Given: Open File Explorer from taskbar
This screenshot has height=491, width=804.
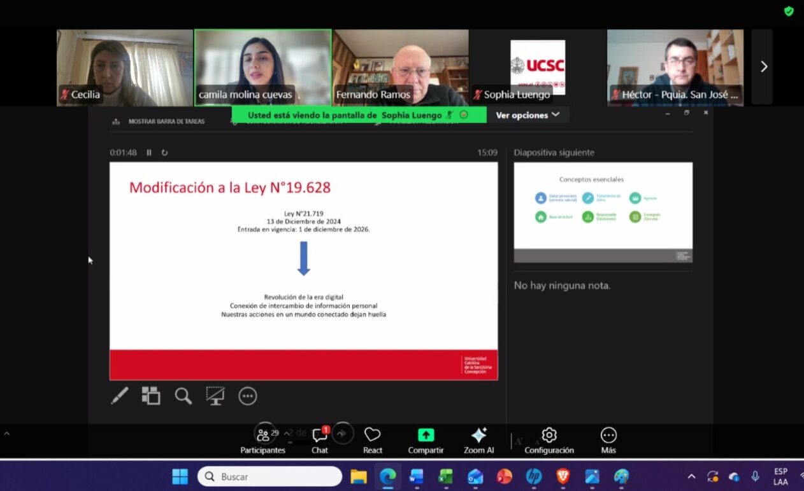Looking at the screenshot, I should pos(359,476).
